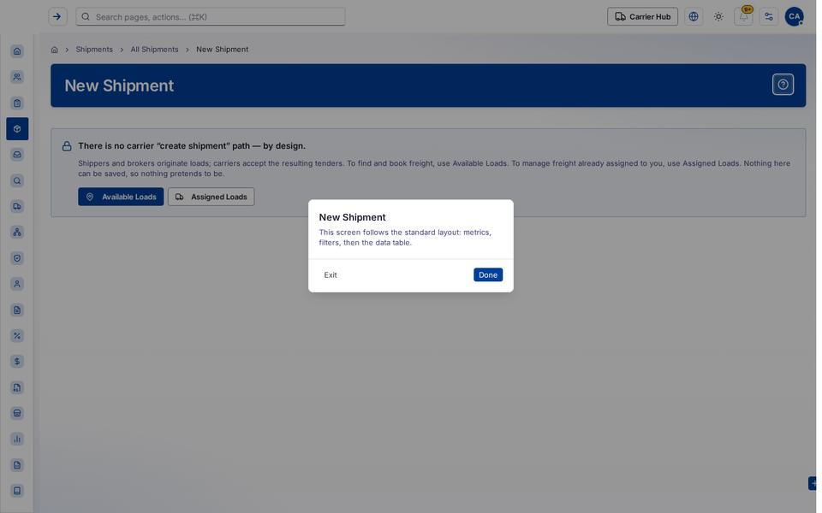This screenshot has height=513, width=822.
Task: Open the people group sidebar icon
Action: pos(17,77)
